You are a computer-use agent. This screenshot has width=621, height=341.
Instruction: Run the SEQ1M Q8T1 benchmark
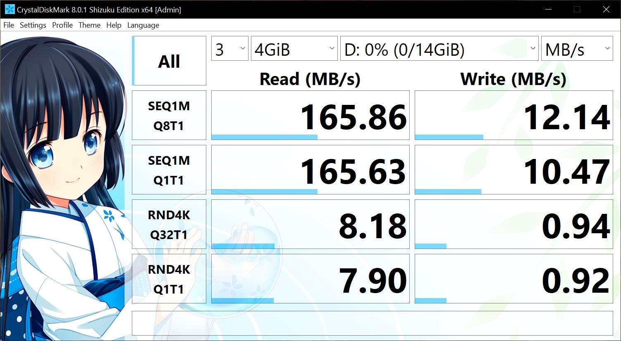pos(169,115)
